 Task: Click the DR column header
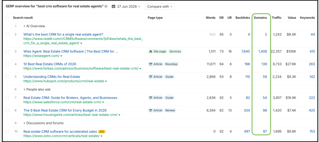[x=221, y=18]
